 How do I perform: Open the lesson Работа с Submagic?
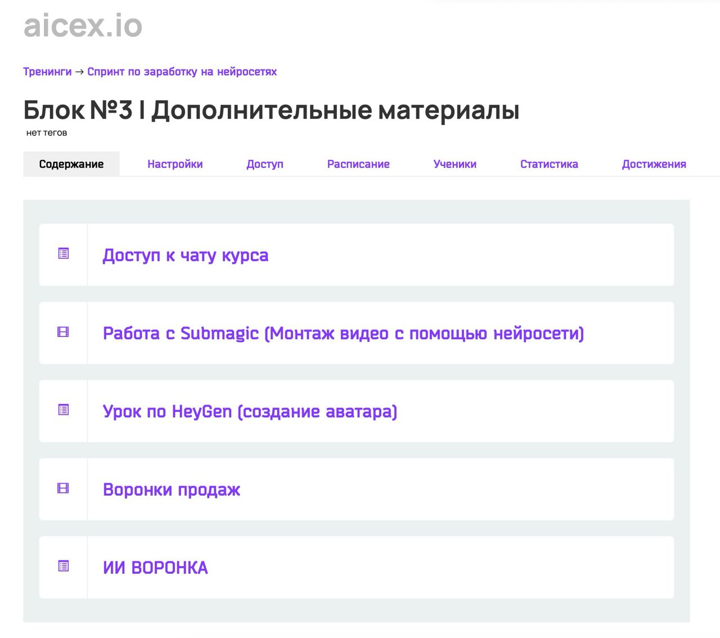click(343, 334)
